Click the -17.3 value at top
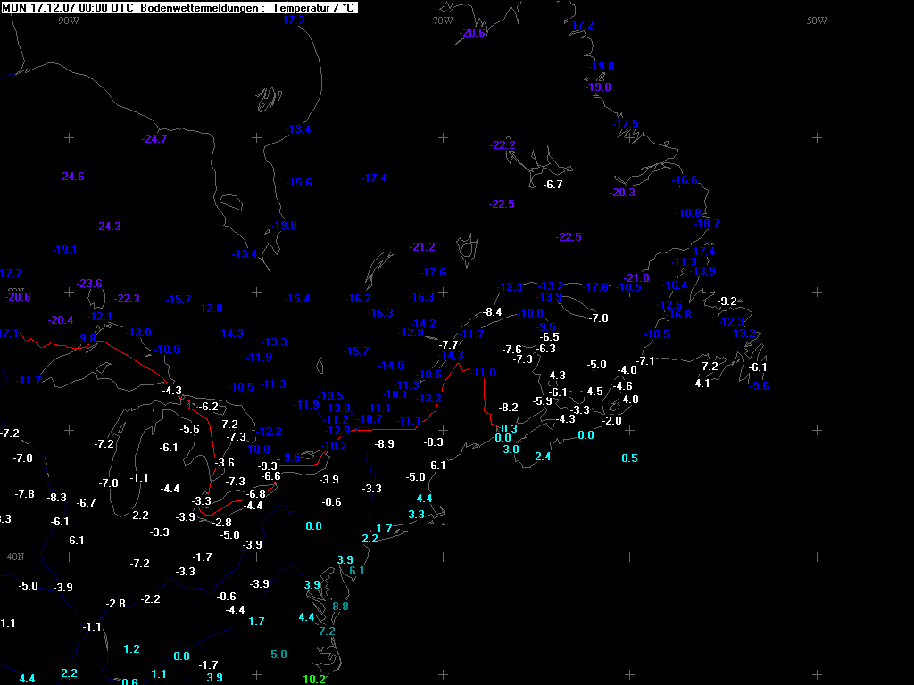 [292, 21]
